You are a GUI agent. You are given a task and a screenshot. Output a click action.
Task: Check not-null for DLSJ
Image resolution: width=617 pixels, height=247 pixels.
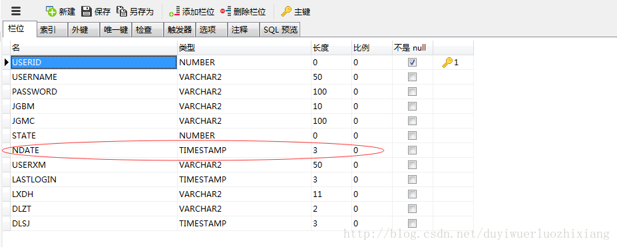click(412, 224)
